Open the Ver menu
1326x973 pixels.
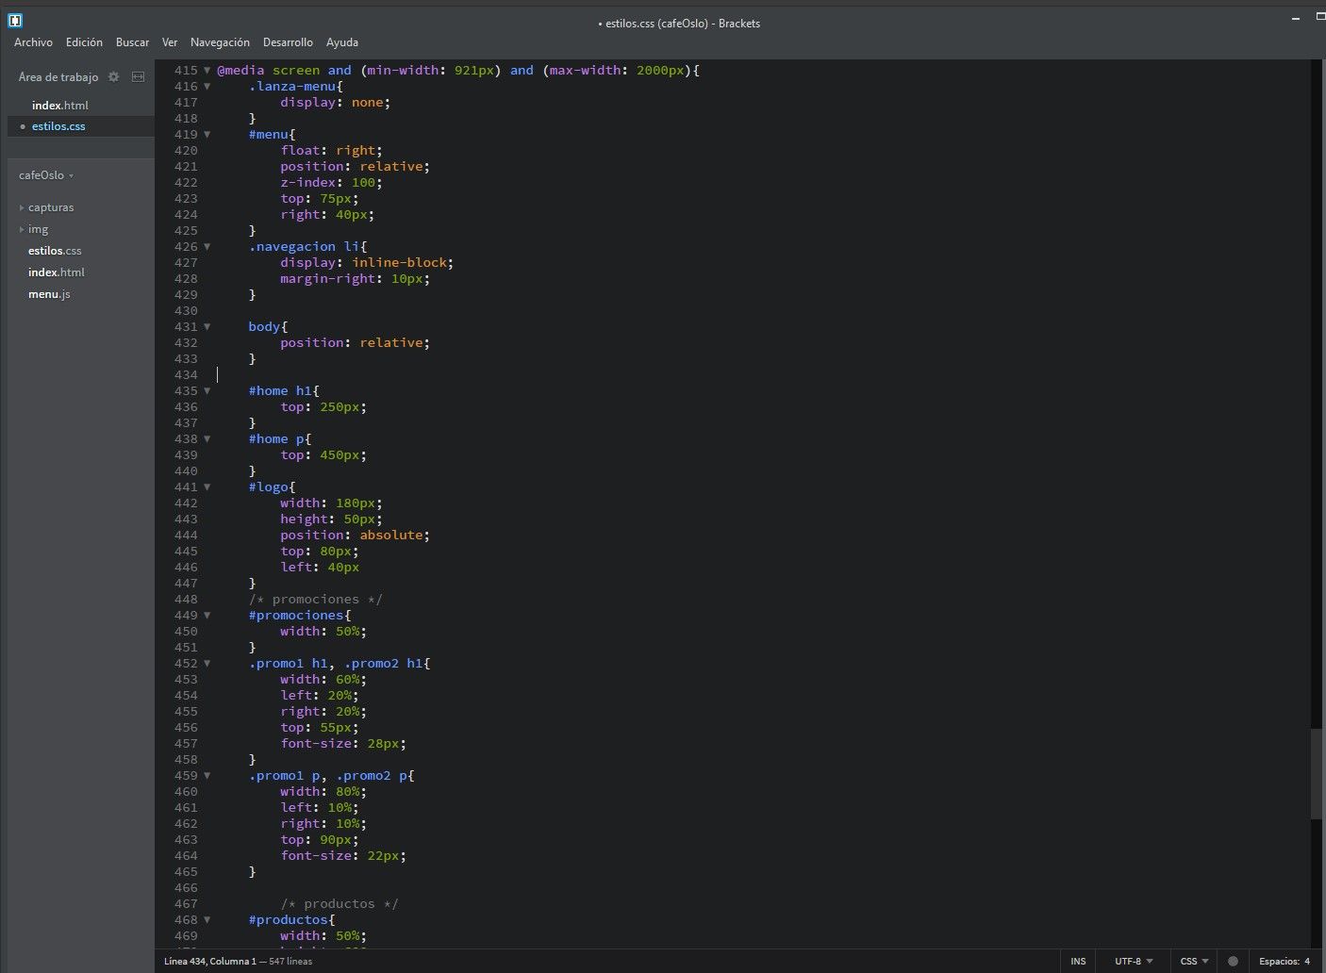(x=170, y=42)
